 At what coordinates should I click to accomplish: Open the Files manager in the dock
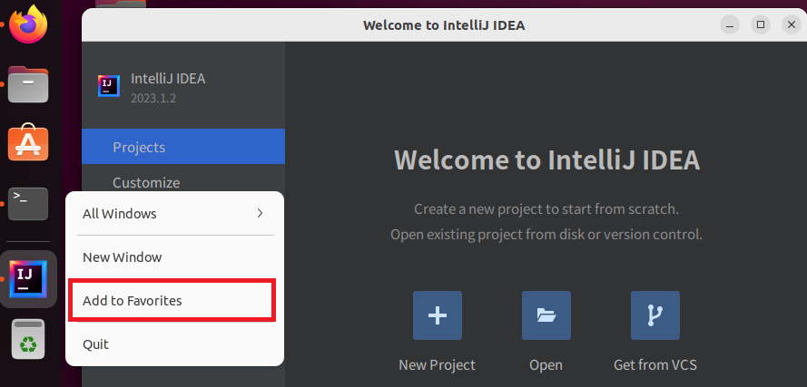click(28, 84)
